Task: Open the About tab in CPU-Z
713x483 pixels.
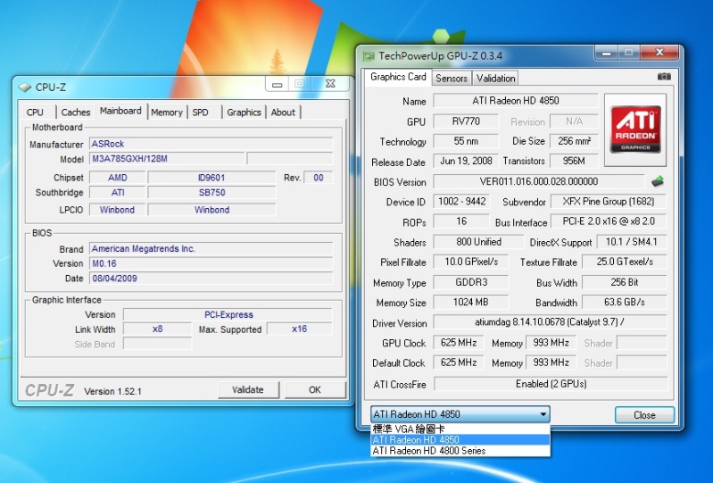Action: pos(283,112)
